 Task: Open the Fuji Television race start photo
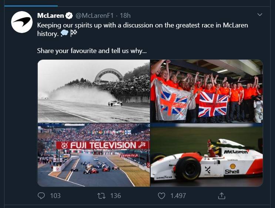(x=94, y=155)
